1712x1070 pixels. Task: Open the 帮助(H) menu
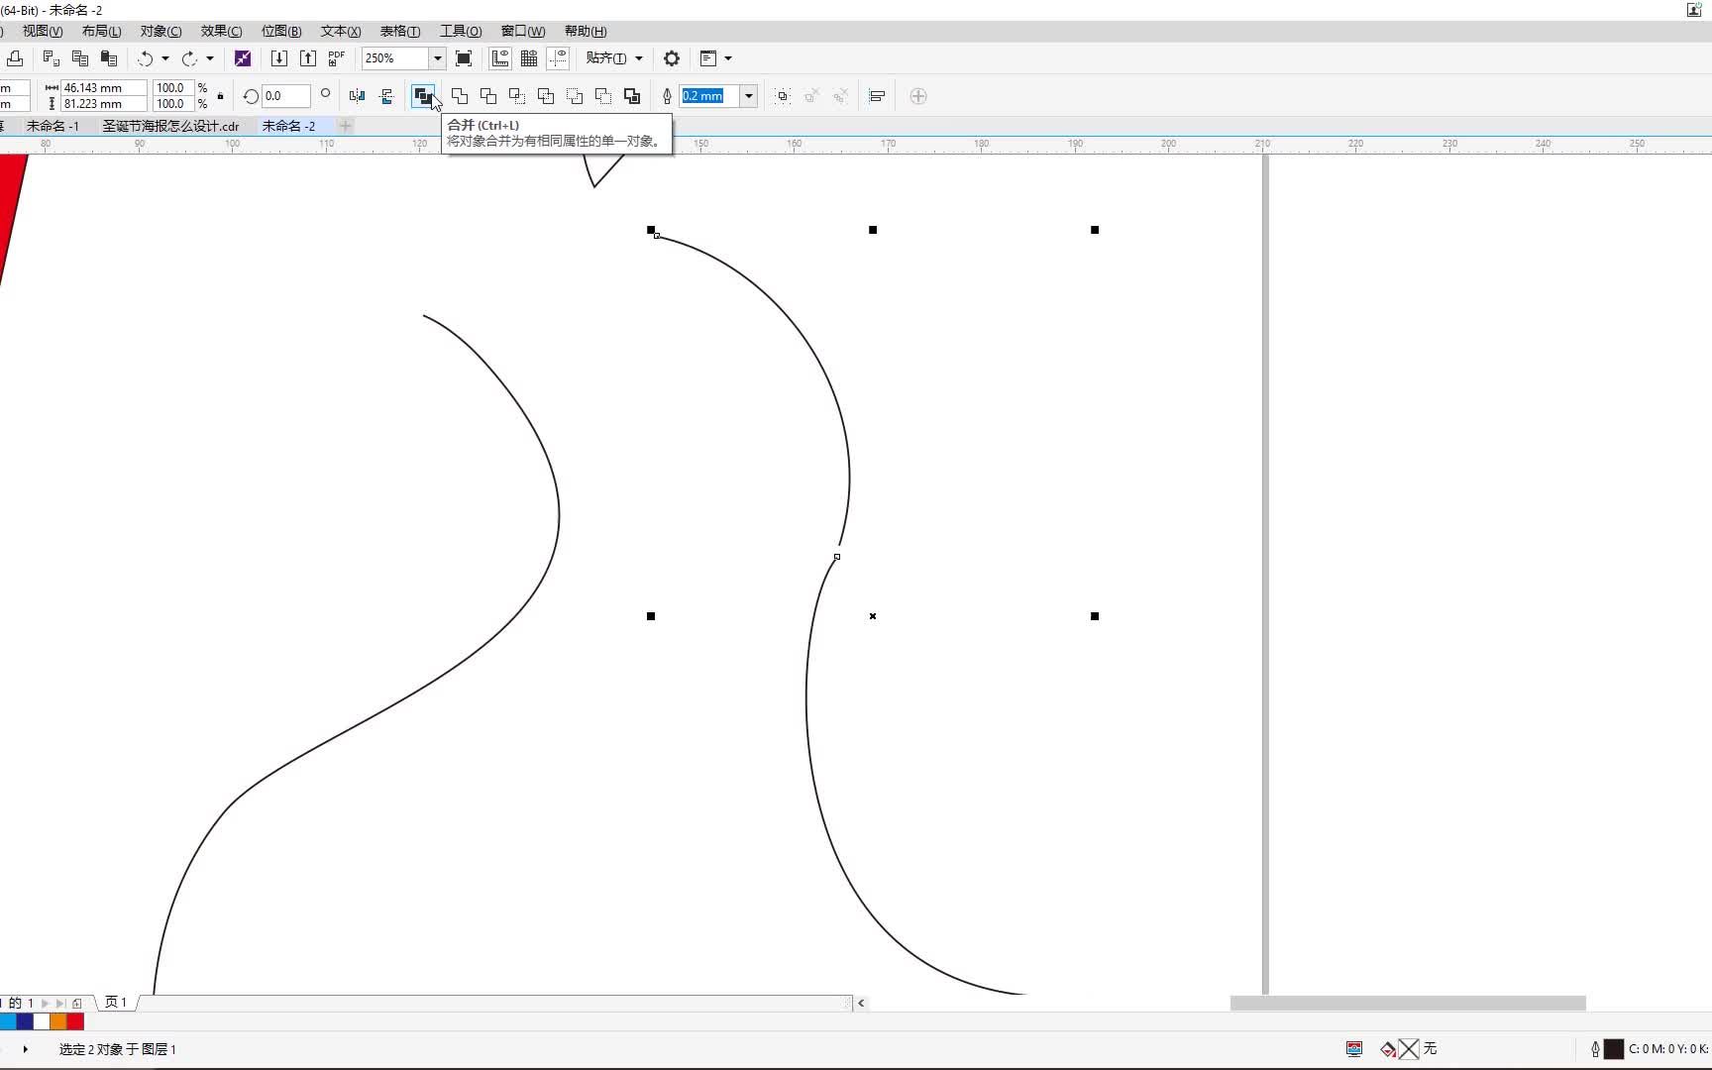(586, 32)
